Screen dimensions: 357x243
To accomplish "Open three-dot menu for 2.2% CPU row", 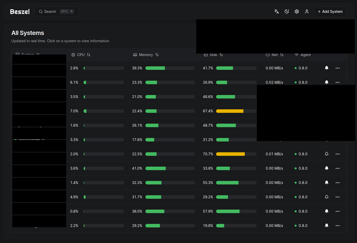I will pyautogui.click(x=338, y=226).
